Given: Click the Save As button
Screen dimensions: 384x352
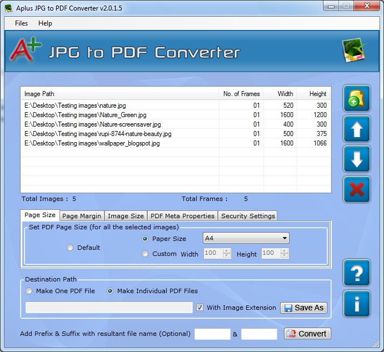Looking at the screenshot, I should point(303,308).
